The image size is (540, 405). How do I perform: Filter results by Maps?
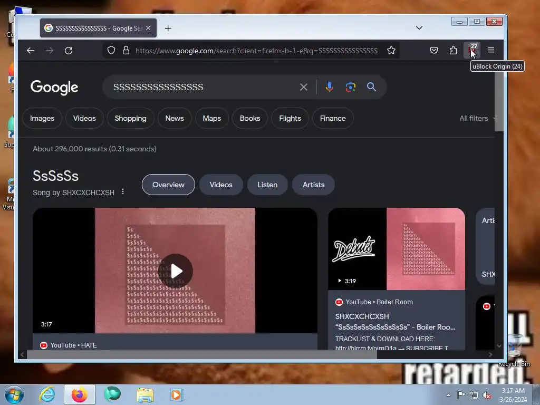(212, 118)
